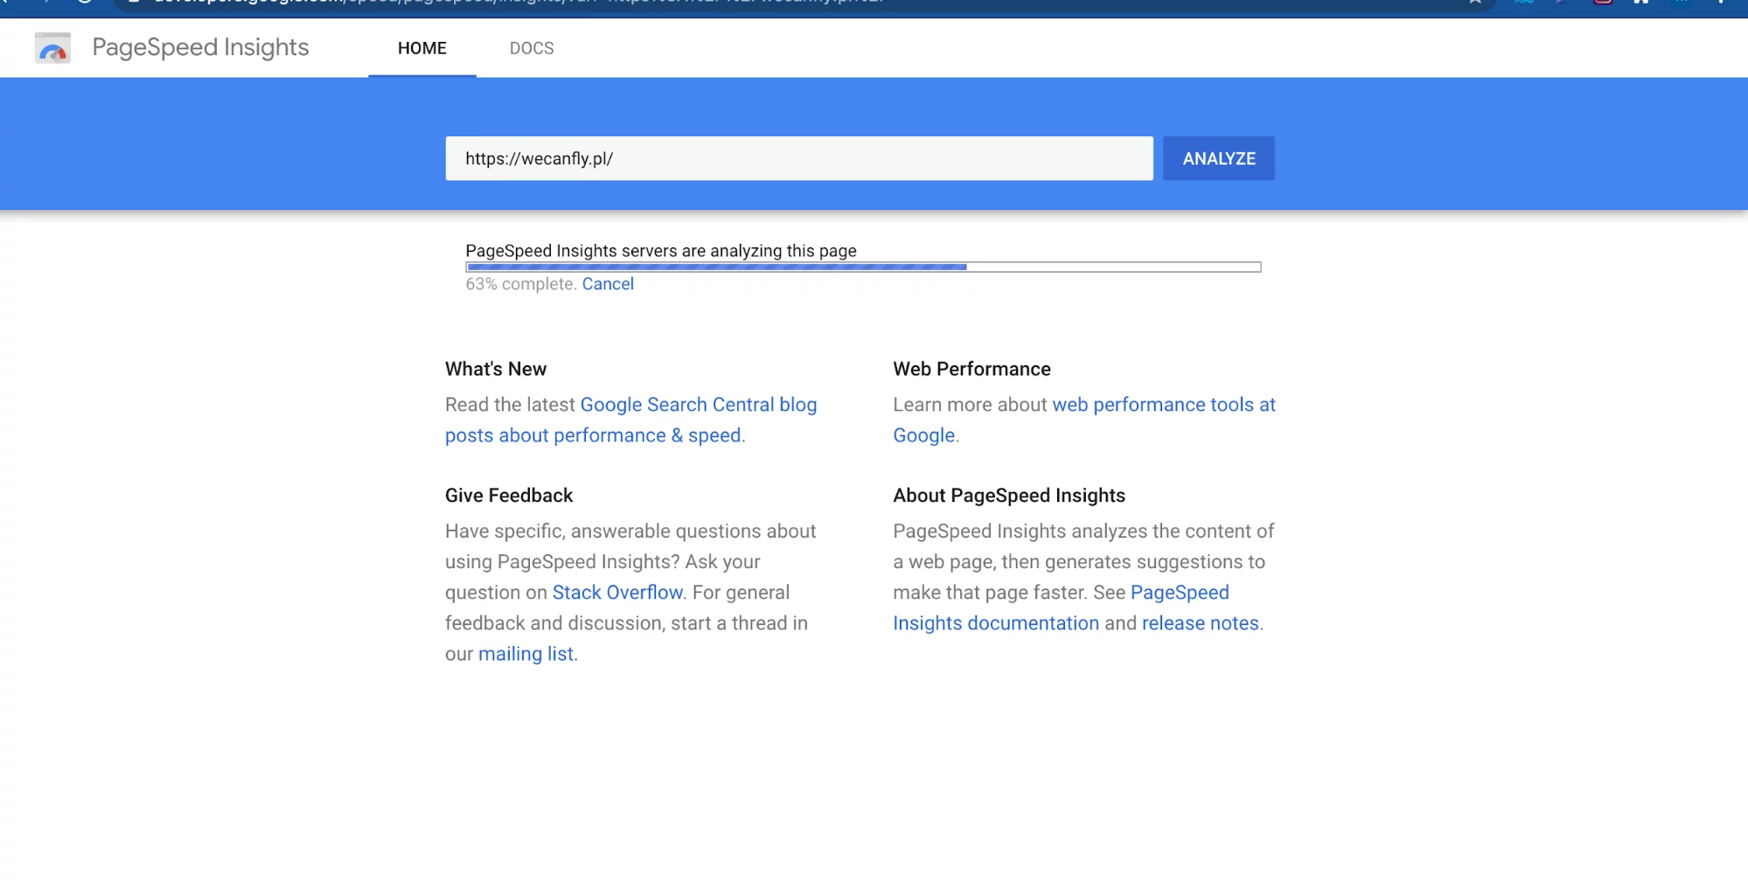Image resolution: width=1748 pixels, height=882 pixels.
Task: Click the "What's New" heading
Action: point(496,369)
